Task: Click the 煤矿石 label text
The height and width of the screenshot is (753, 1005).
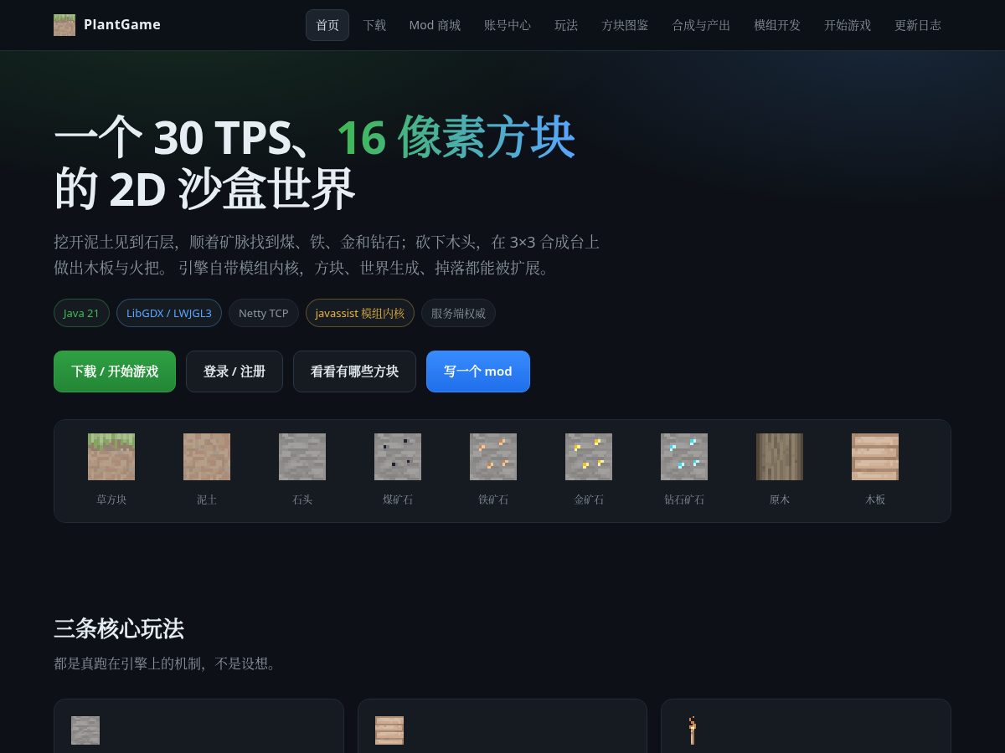Action: point(398,499)
